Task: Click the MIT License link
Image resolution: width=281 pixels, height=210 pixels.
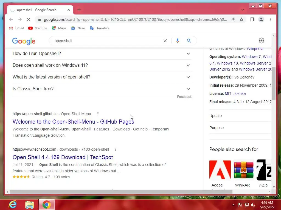Action: click(x=235, y=94)
